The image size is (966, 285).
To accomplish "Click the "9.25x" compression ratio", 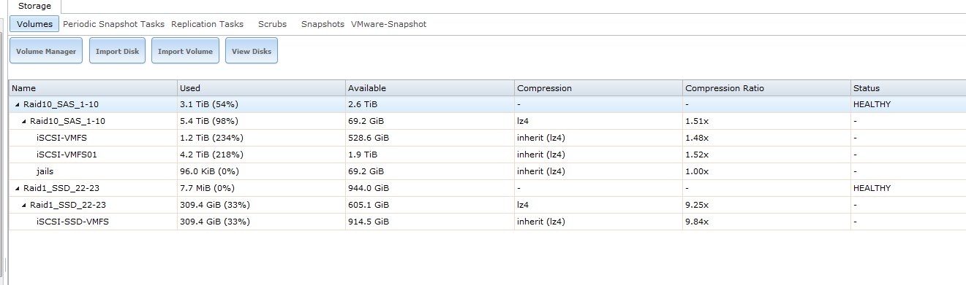I will 696,206.
